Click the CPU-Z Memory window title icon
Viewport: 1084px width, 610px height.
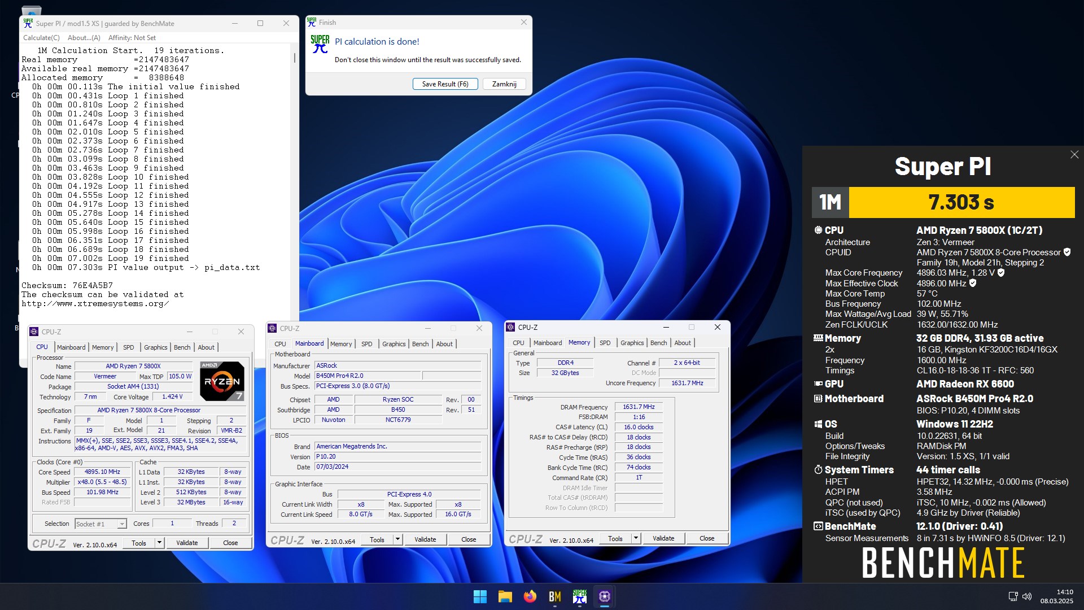510,327
